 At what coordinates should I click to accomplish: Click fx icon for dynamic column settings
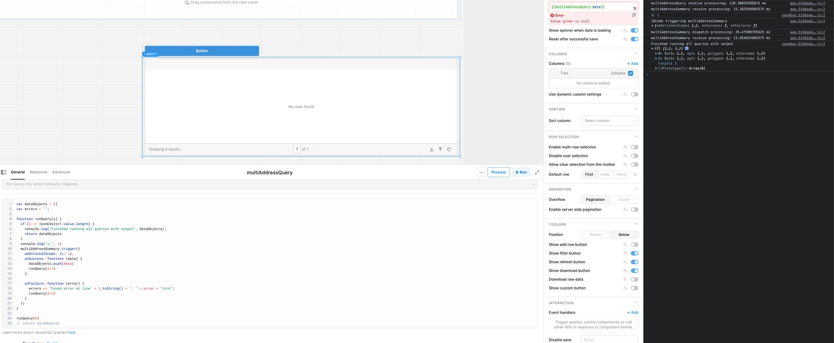coord(625,94)
